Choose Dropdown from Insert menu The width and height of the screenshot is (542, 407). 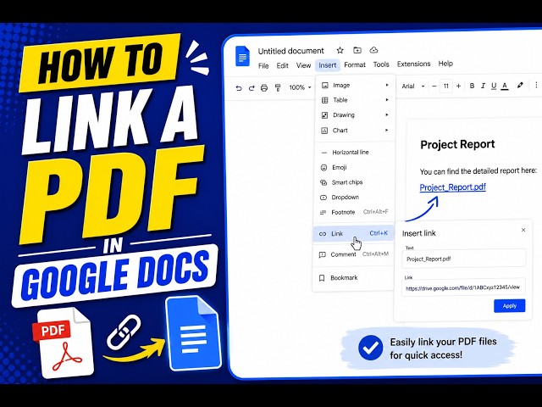354,198
